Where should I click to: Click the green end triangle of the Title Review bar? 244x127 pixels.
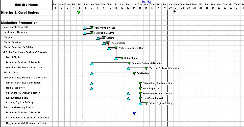pos(134,73)
